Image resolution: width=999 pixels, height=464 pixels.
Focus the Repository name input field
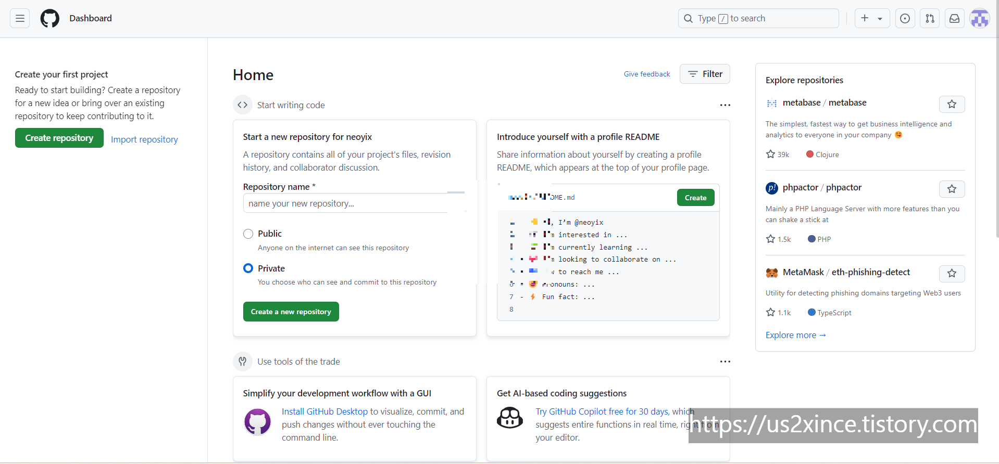tap(354, 203)
